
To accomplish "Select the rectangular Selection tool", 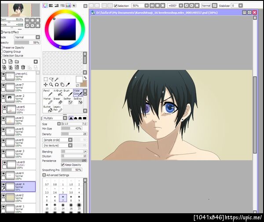I will [x=46, y=79].
